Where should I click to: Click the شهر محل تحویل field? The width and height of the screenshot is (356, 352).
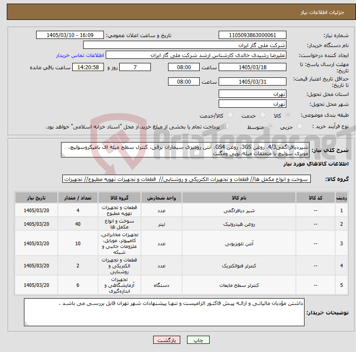[x=252, y=104]
